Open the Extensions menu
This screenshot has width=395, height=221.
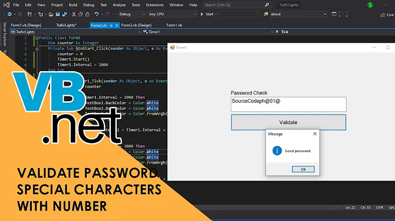click(155, 5)
